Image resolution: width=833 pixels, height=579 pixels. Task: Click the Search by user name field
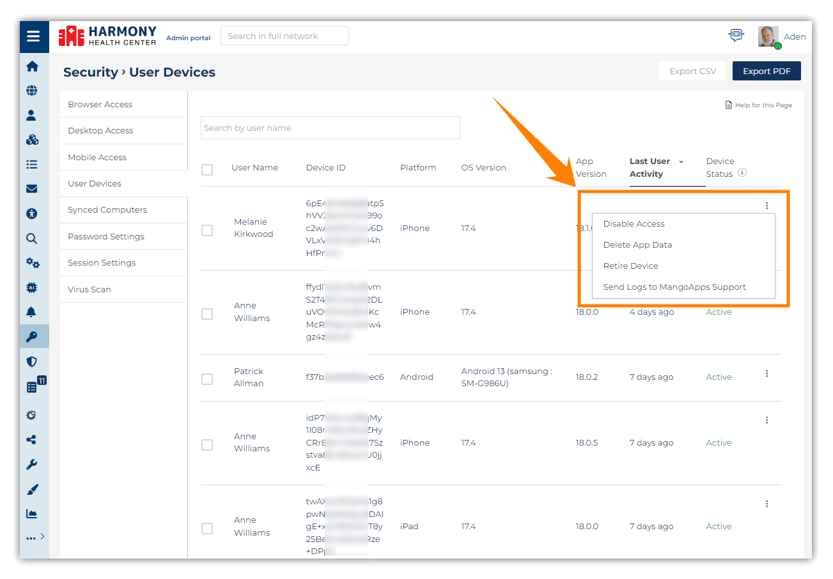(x=330, y=128)
